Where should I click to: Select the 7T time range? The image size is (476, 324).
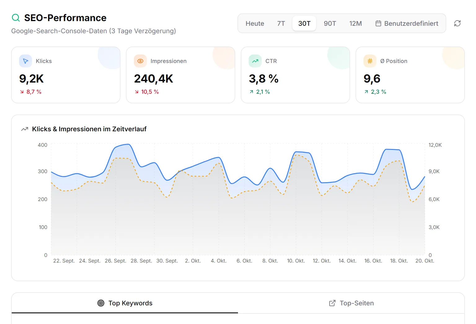pyautogui.click(x=281, y=23)
